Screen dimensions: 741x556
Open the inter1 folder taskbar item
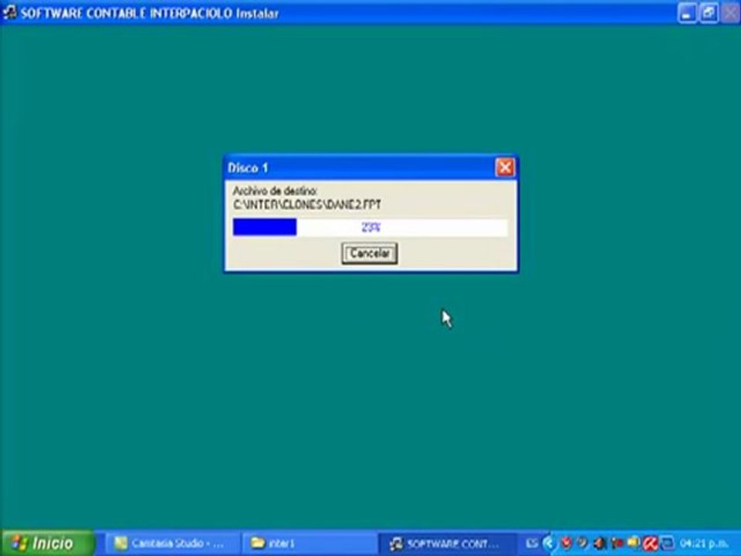[x=310, y=543]
